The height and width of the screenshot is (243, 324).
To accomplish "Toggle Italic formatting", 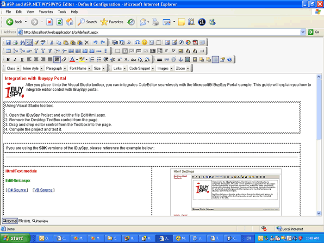I will coord(15,60).
